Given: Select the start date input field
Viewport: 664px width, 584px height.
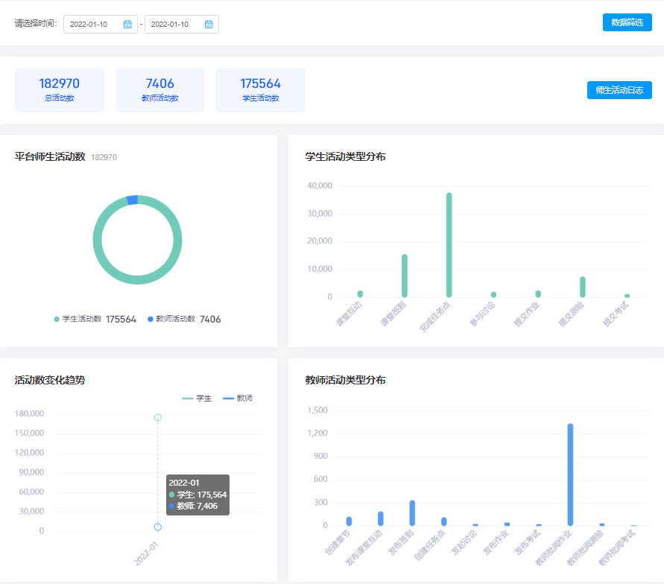Looking at the screenshot, I should click(x=93, y=25).
